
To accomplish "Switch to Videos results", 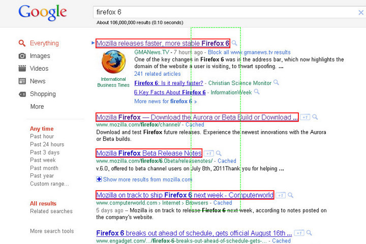I will [x=39, y=69].
